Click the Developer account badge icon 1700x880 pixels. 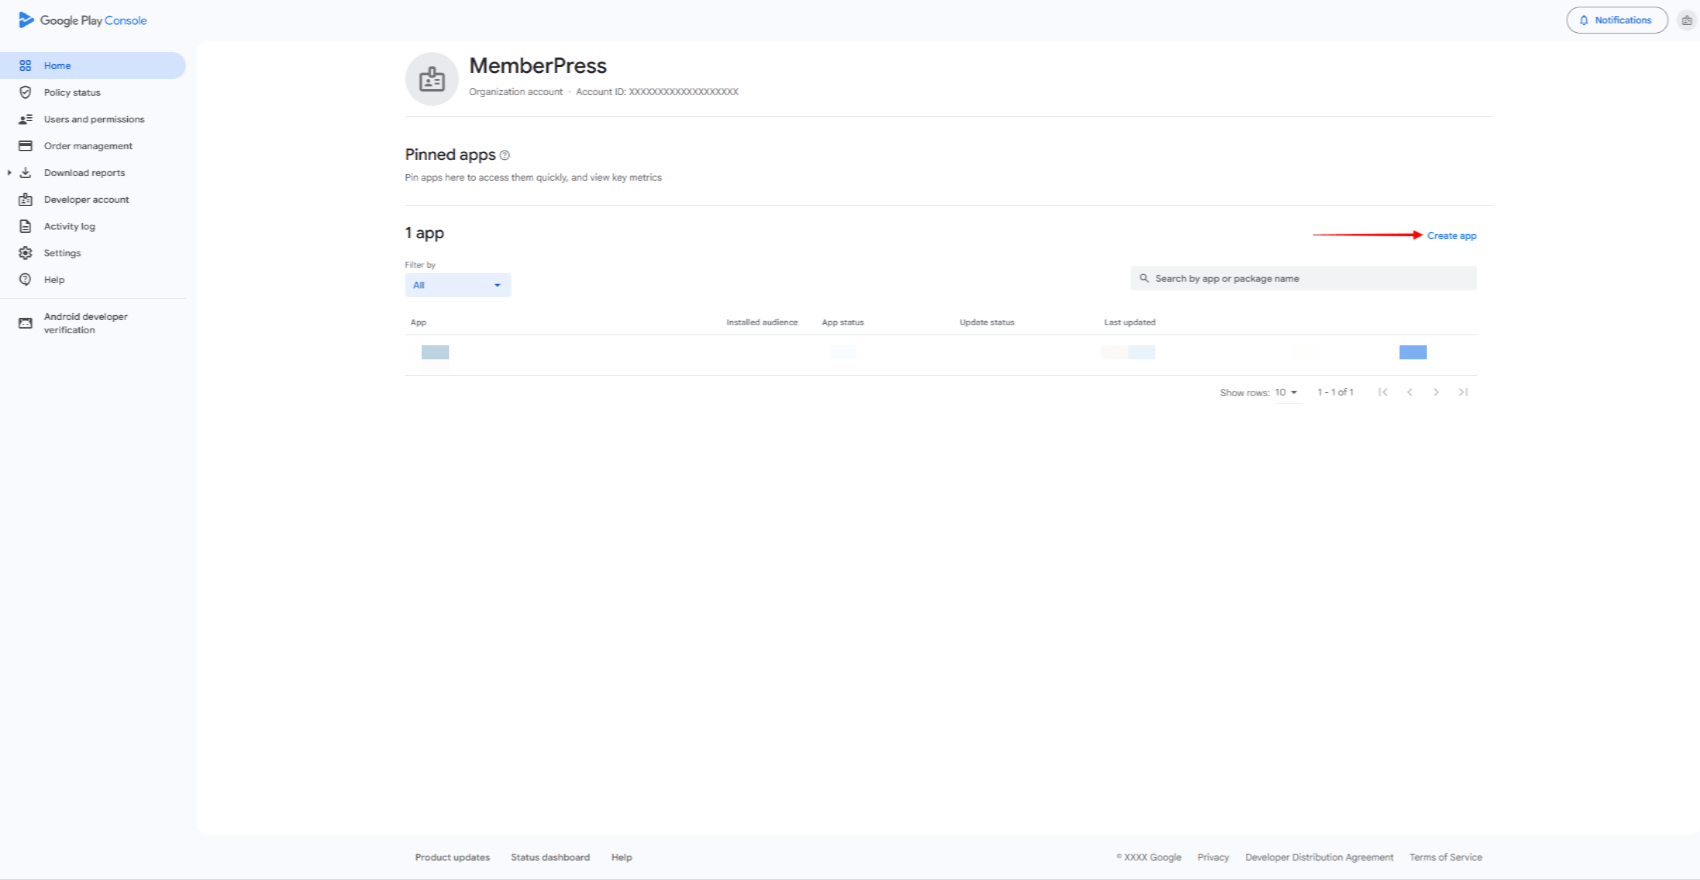[25, 199]
